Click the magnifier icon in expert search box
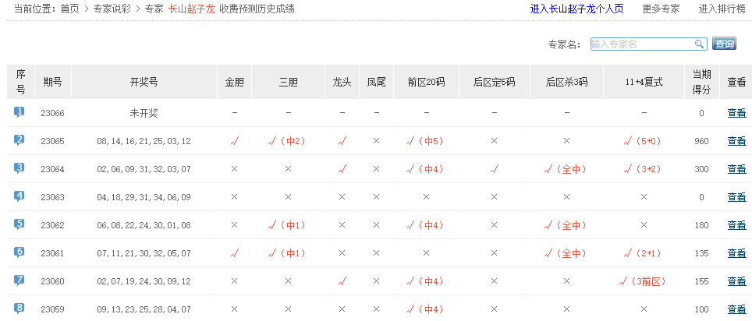752x321 pixels. click(x=700, y=44)
